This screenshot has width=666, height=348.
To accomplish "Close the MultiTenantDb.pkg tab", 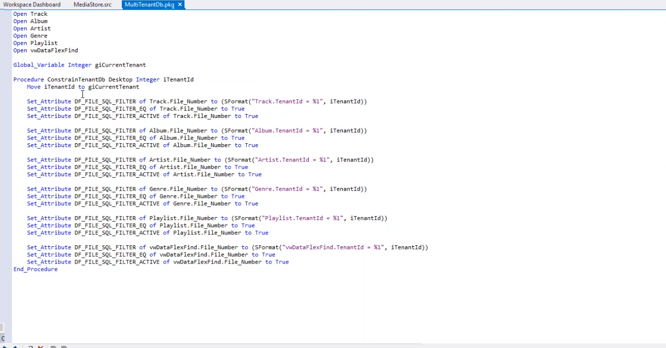I will click(x=180, y=4).
